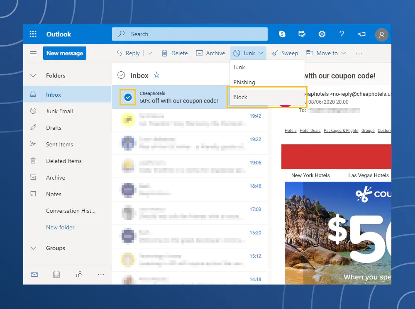This screenshot has width=415, height=309.
Task: Click the megaphone feedback icon
Action: click(x=362, y=34)
